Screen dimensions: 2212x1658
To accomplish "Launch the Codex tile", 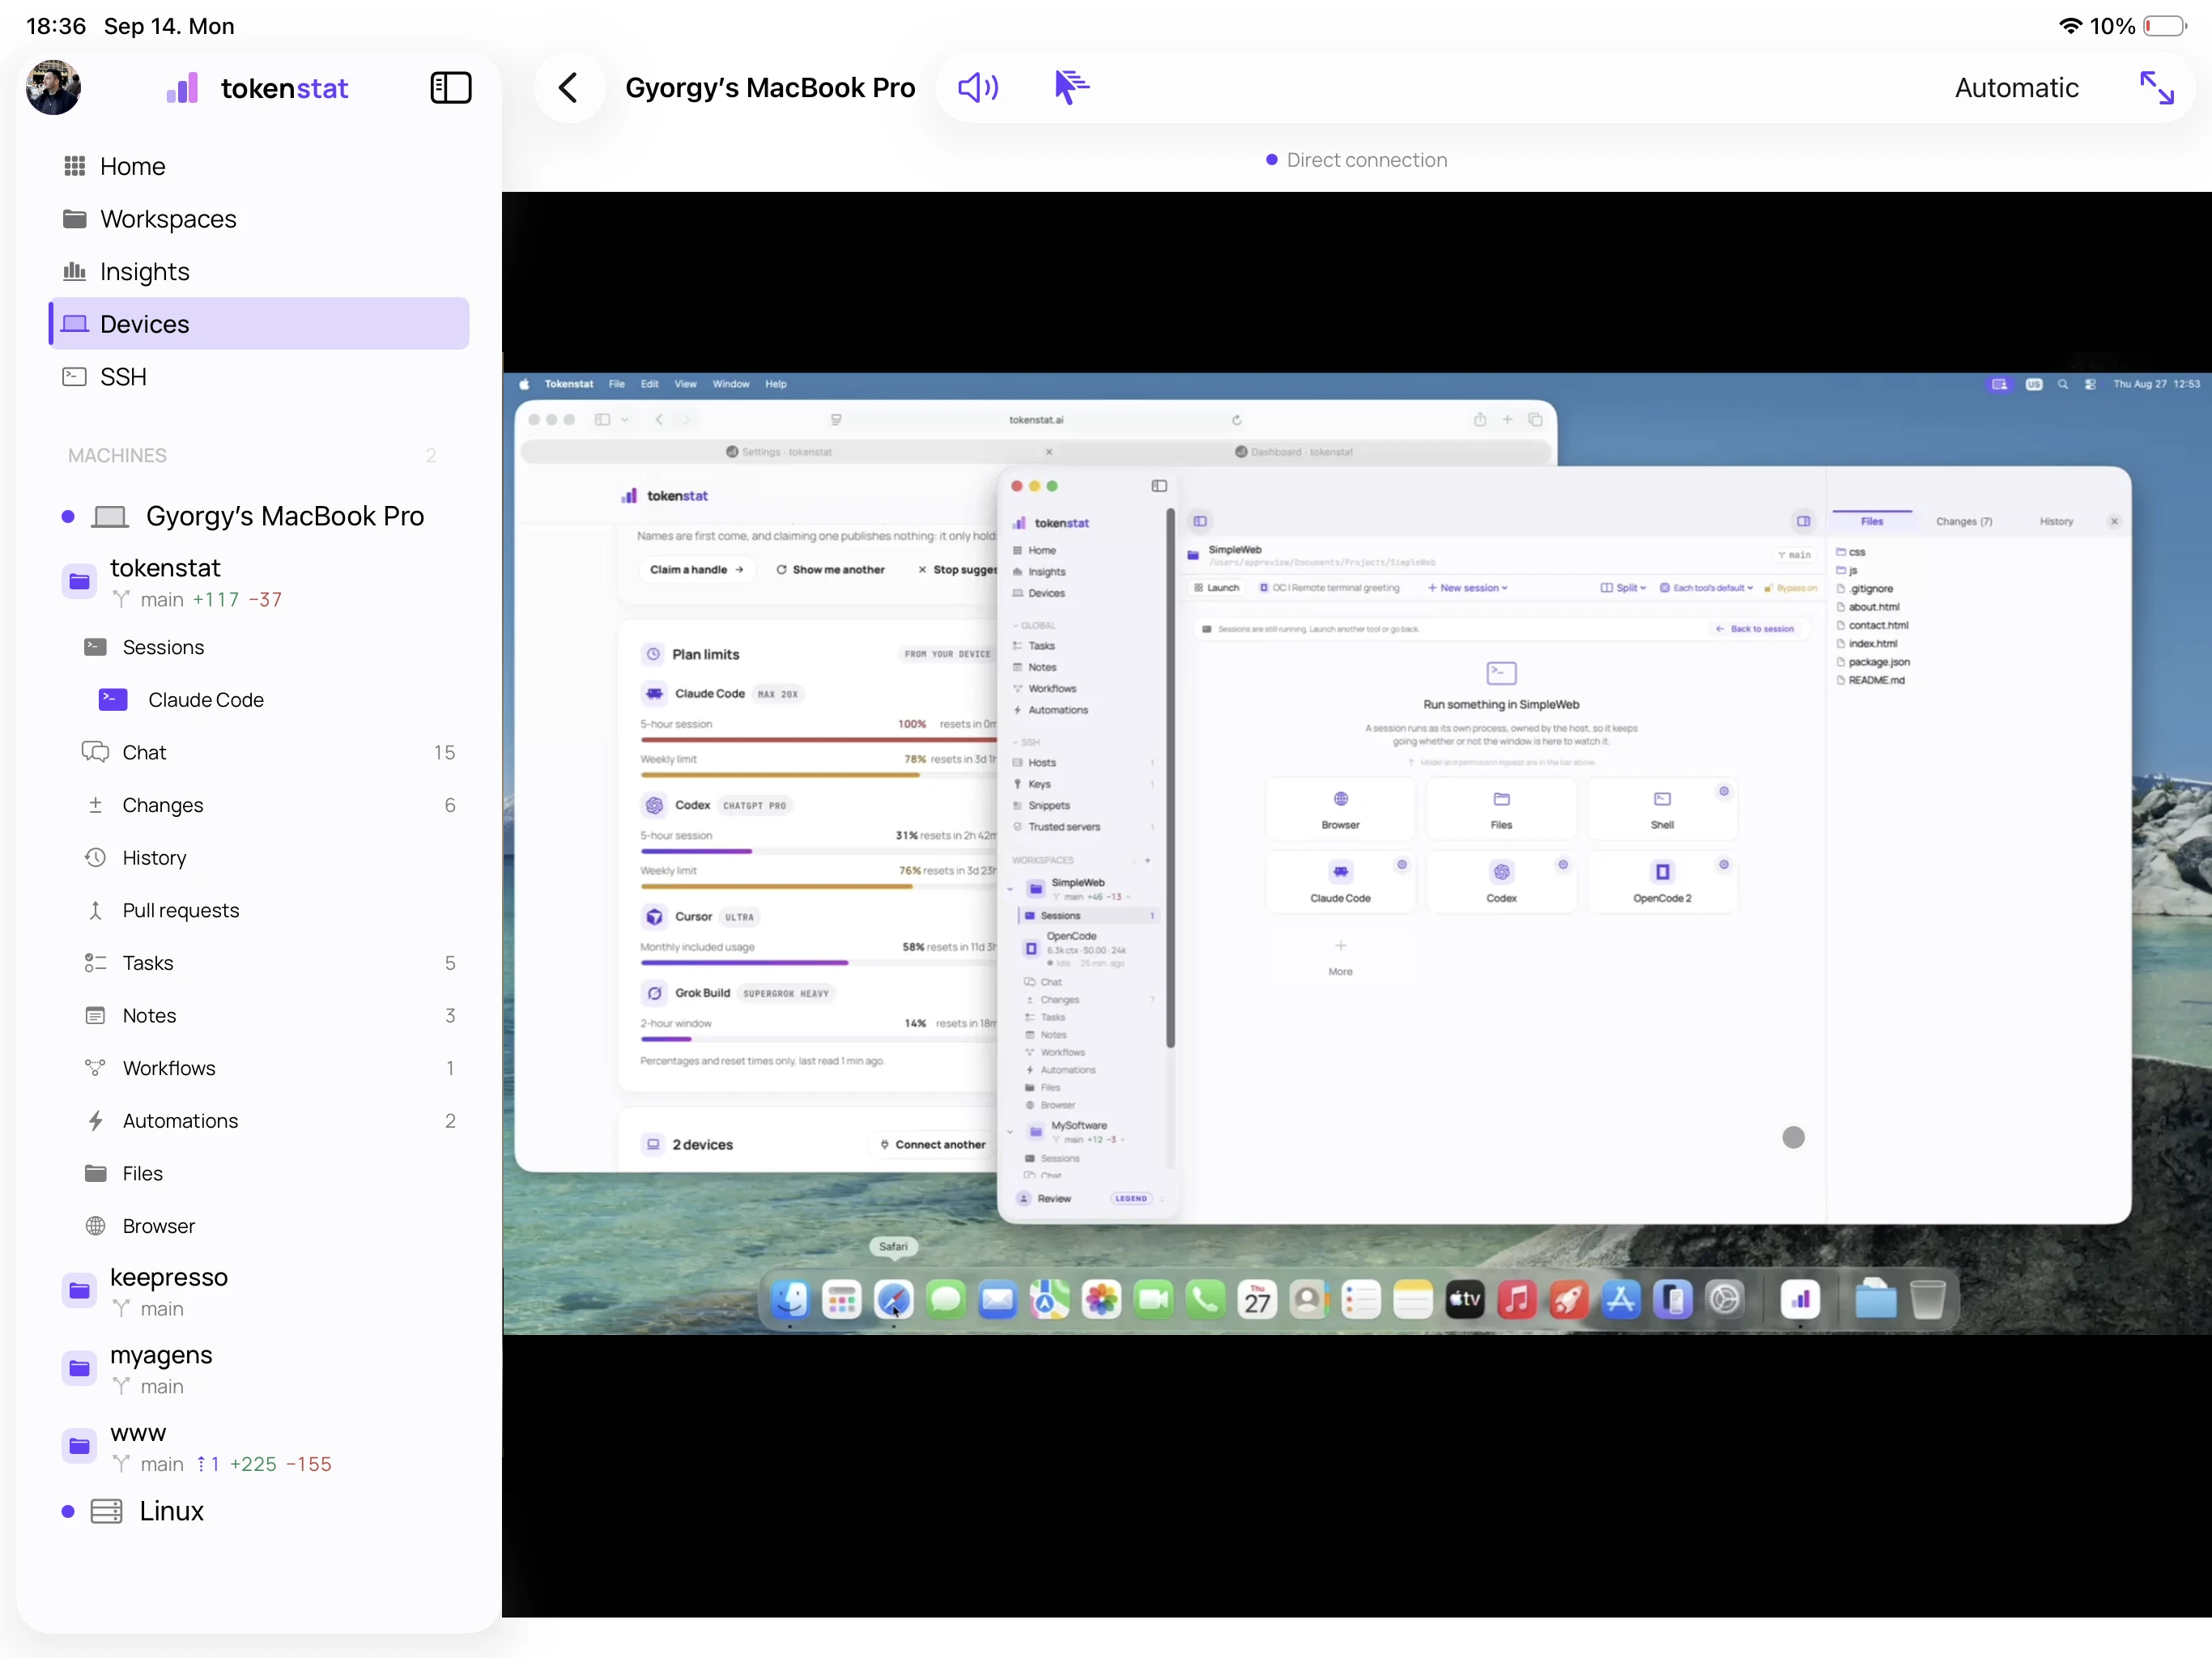I will (x=1501, y=882).
